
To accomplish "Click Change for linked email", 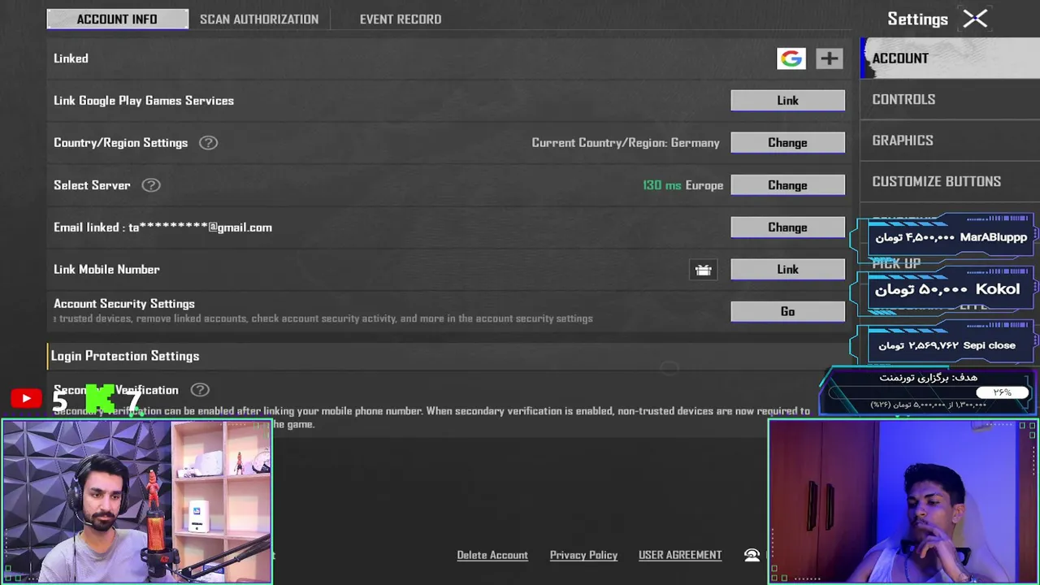I will pyautogui.click(x=787, y=227).
